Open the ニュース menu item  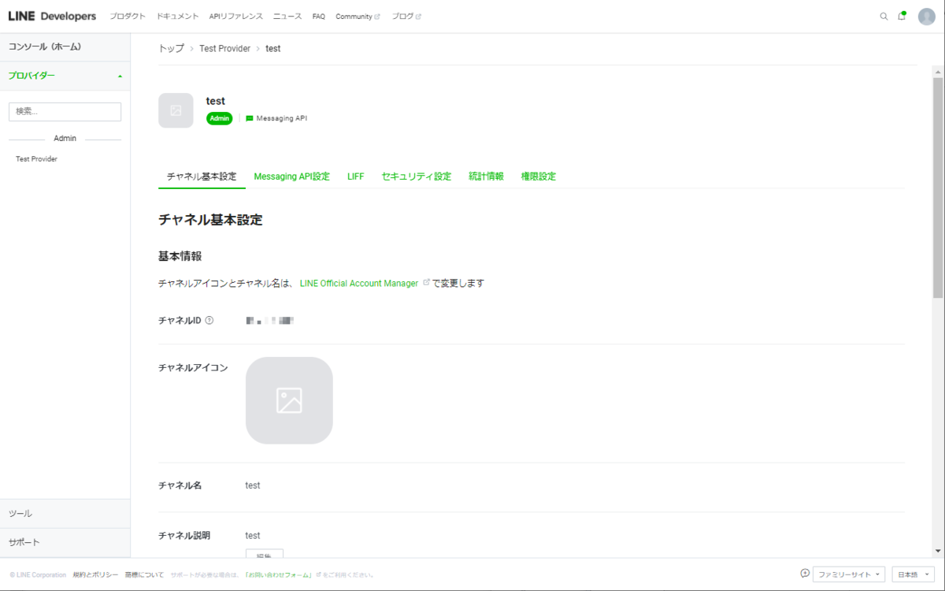(287, 17)
